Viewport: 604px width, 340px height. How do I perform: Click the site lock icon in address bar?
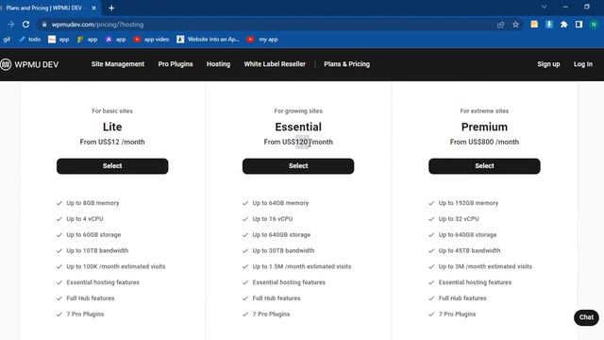[x=44, y=25]
